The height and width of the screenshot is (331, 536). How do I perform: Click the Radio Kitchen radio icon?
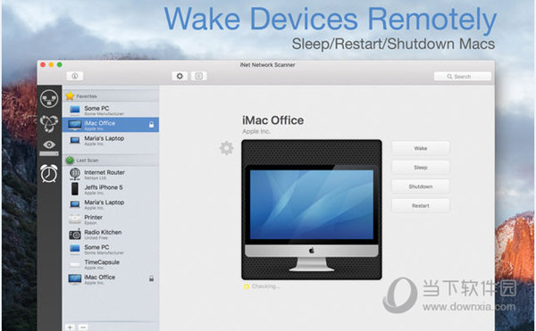(75, 234)
